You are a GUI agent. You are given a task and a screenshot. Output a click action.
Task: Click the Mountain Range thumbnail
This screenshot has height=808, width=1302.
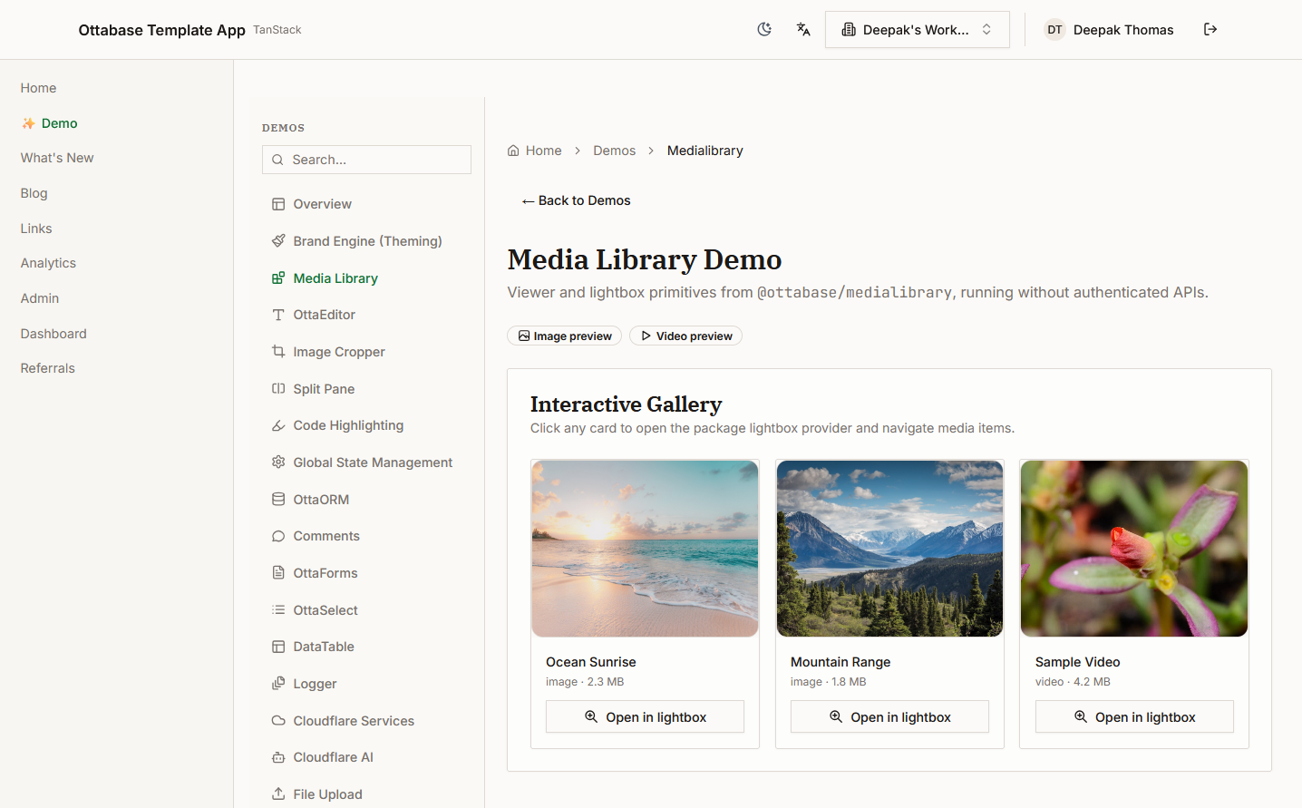[889, 548]
